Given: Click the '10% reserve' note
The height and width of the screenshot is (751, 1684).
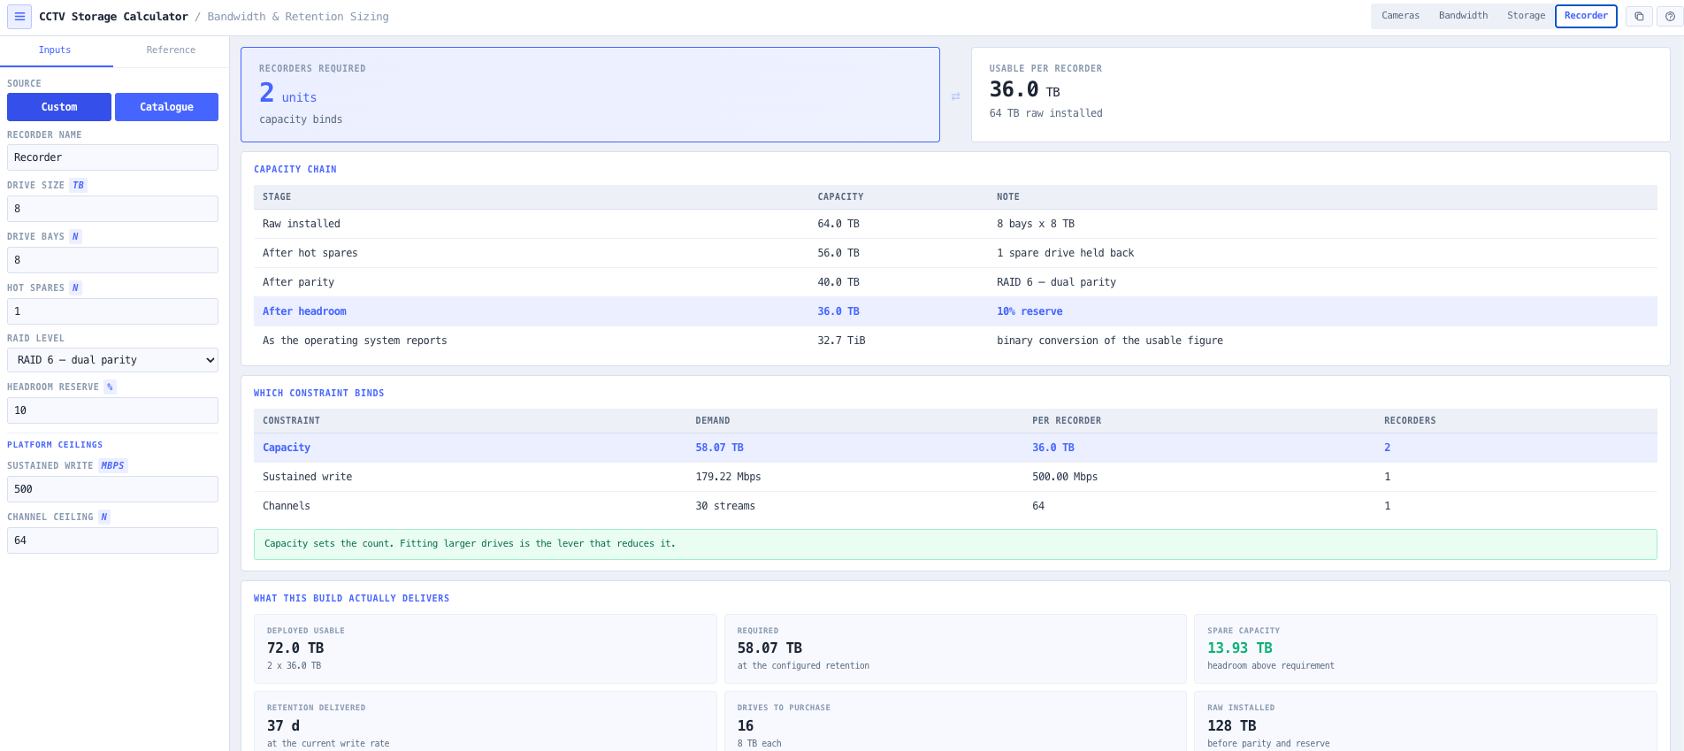Looking at the screenshot, I should [1030, 311].
